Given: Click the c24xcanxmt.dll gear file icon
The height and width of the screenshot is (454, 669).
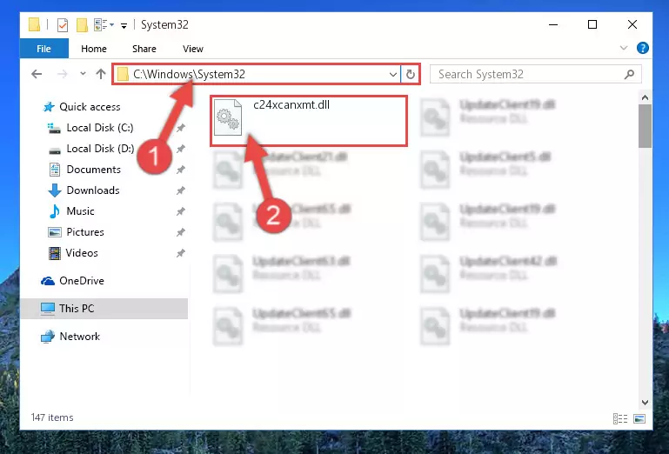Looking at the screenshot, I should tap(227, 117).
